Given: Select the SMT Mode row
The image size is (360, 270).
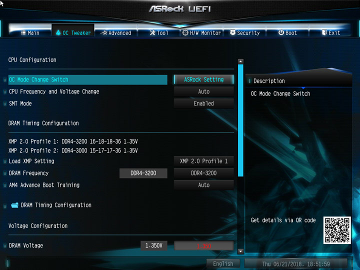Looking at the screenshot, I should click(x=87, y=103).
